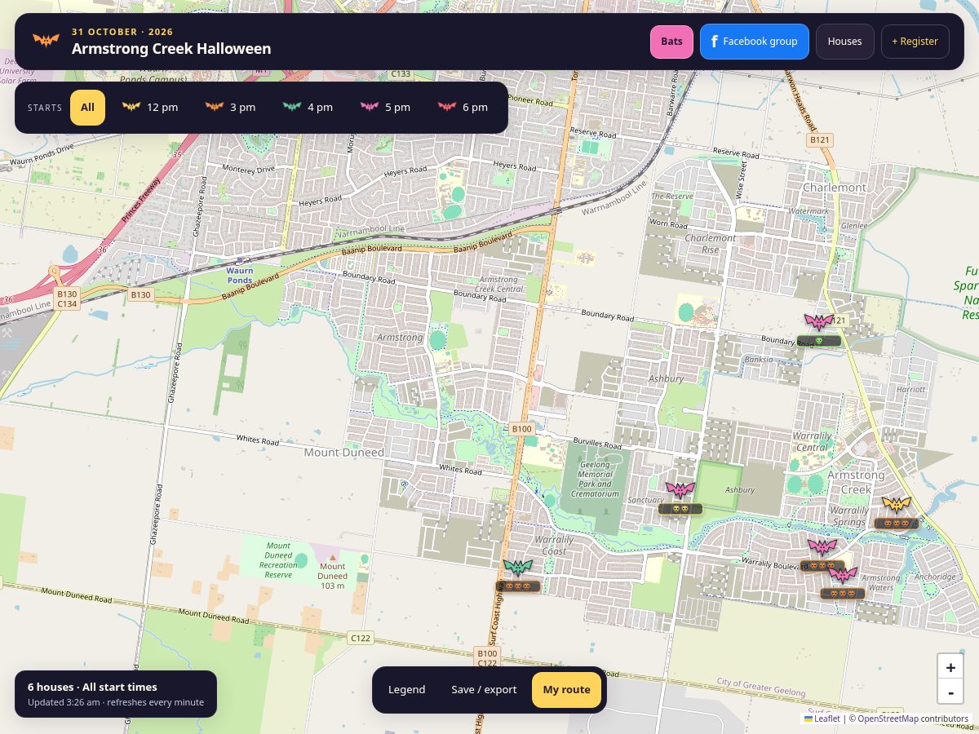Image resolution: width=979 pixels, height=734 pixels.
Task: Click pink bat marker on Warralily Boulevard
Action: pyautogui.click(x=822, y=546)
